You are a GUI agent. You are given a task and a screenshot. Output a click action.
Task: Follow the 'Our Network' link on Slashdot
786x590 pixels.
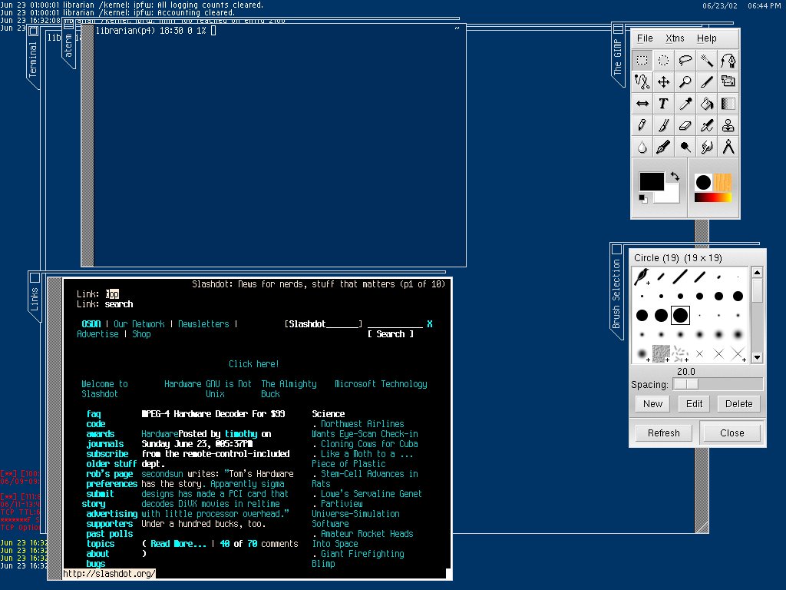pyautogui.click(x=139, y=324)
